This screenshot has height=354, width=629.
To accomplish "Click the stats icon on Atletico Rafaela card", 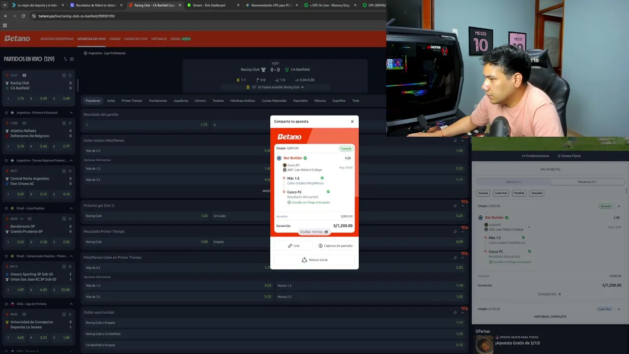I will click(x=64, y=123).
